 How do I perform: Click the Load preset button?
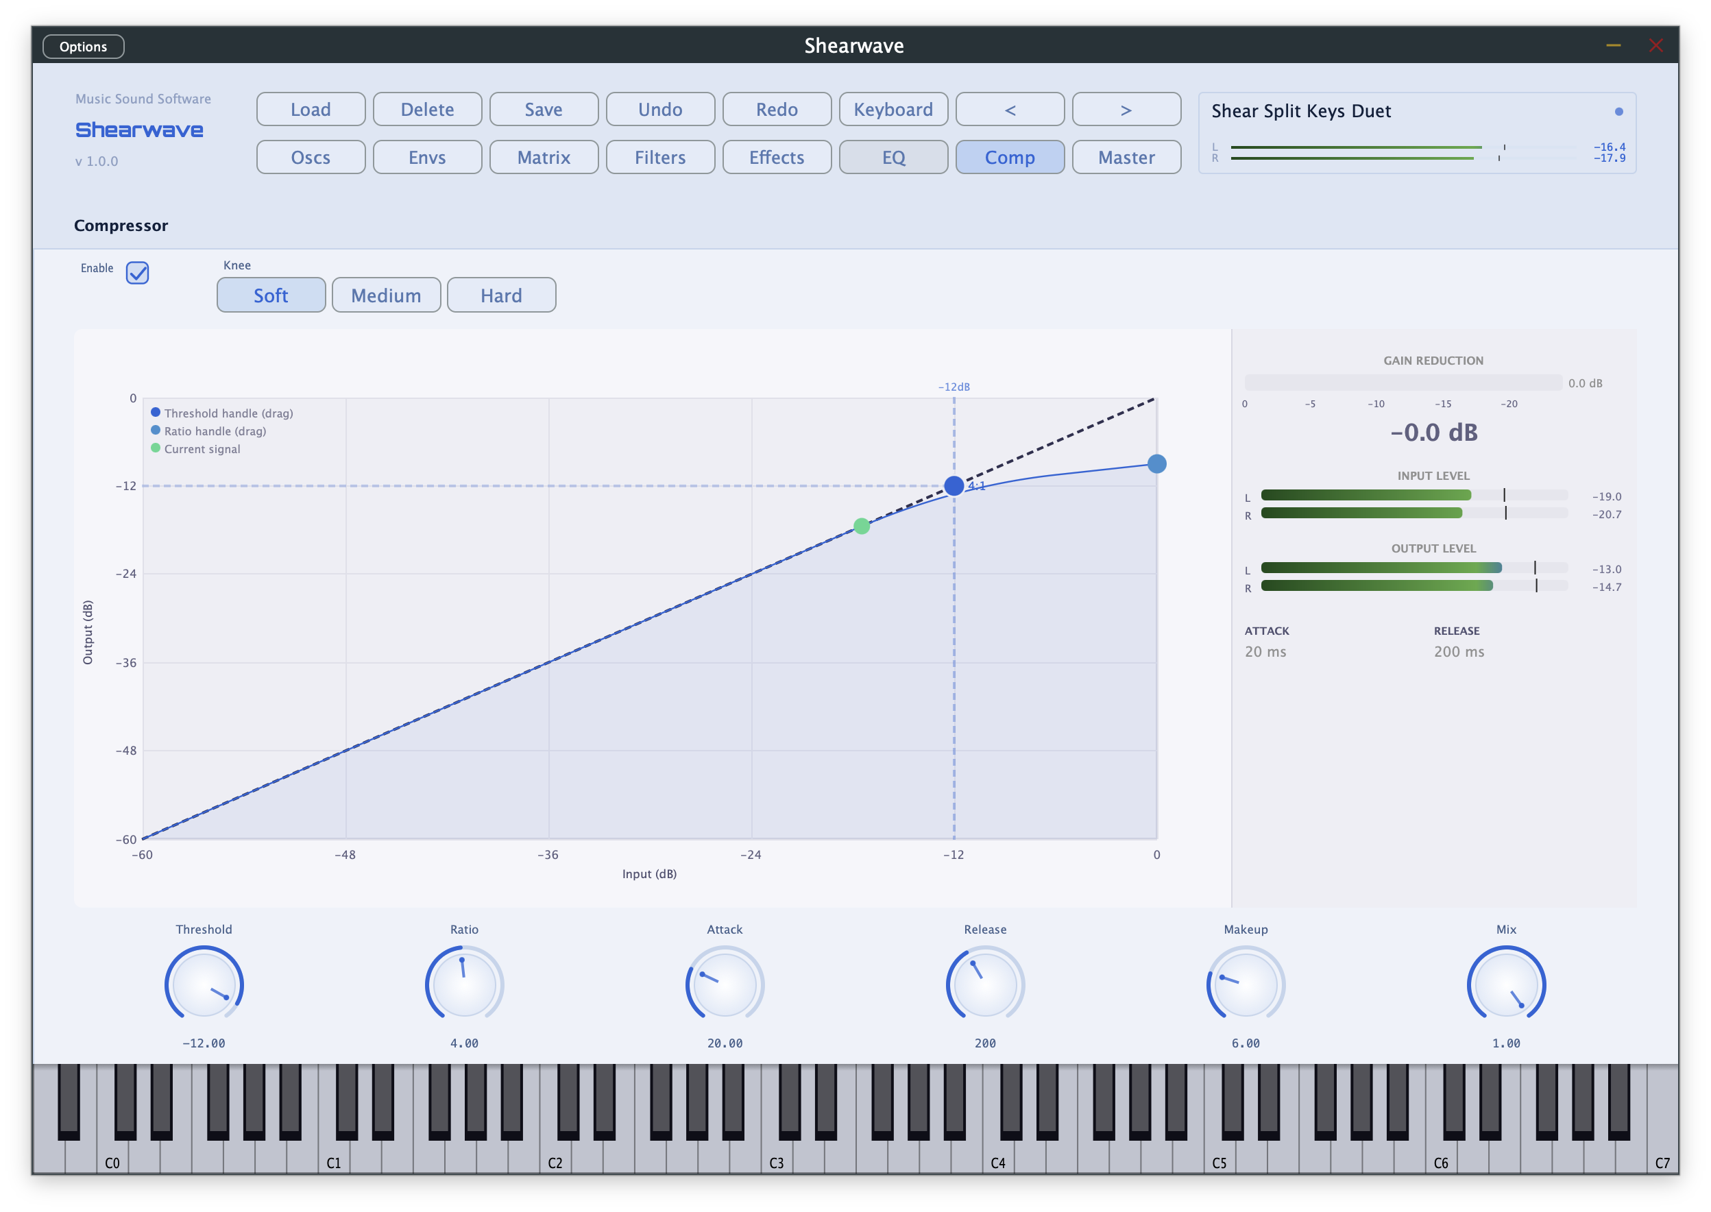coord(311,110)
